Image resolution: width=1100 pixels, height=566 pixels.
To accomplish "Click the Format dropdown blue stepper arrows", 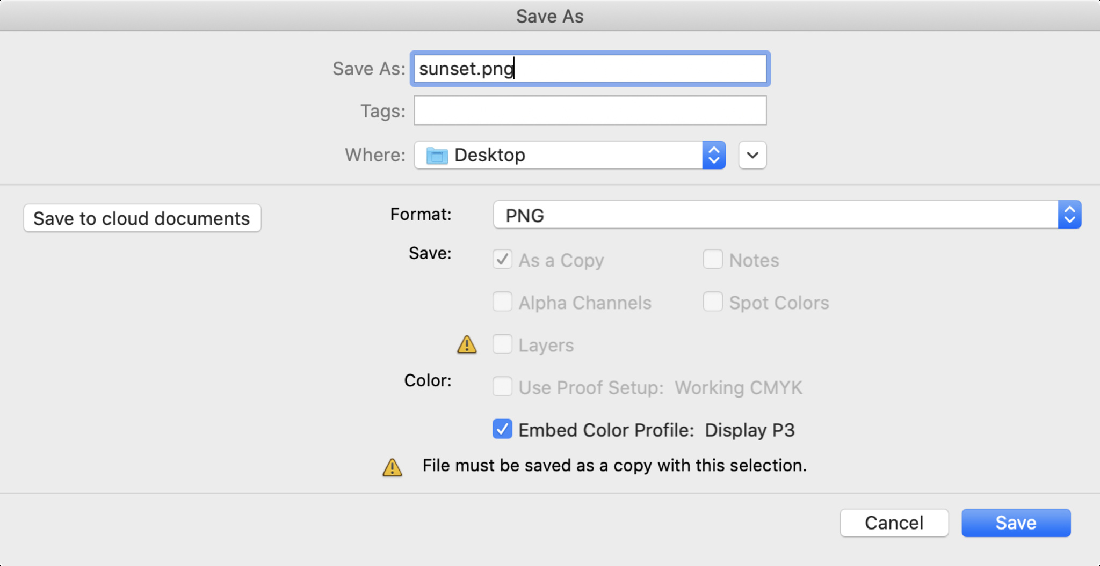I will [1069, 215].
